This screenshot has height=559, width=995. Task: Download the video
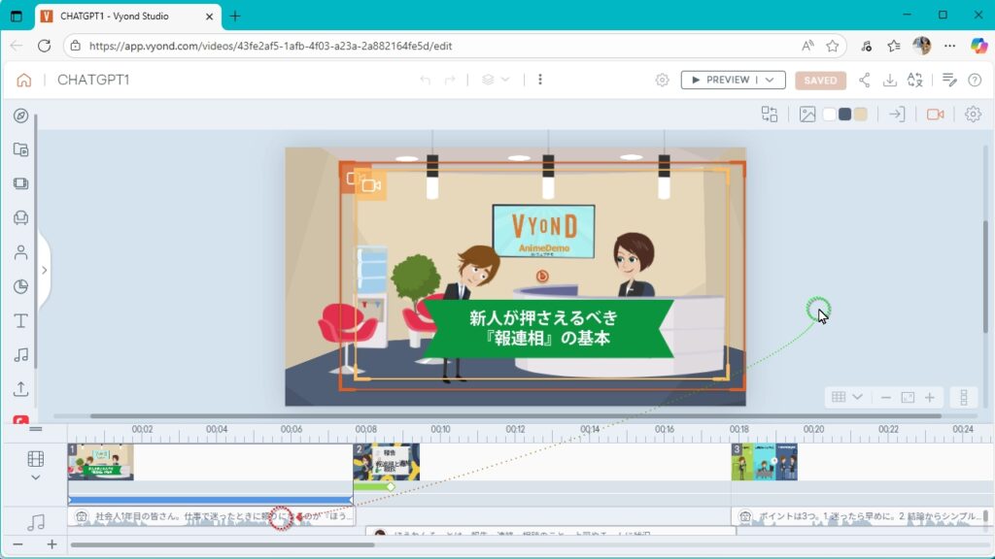(890, 80)
